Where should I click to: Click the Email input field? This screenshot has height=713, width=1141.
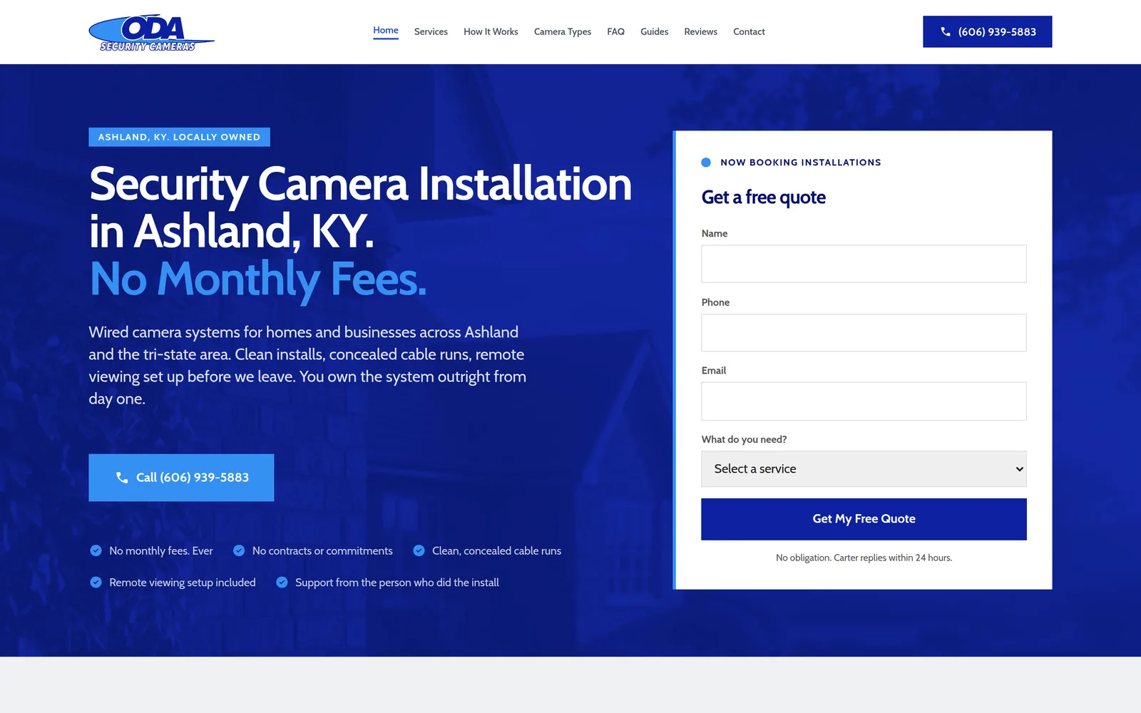(x=864, y=401)
